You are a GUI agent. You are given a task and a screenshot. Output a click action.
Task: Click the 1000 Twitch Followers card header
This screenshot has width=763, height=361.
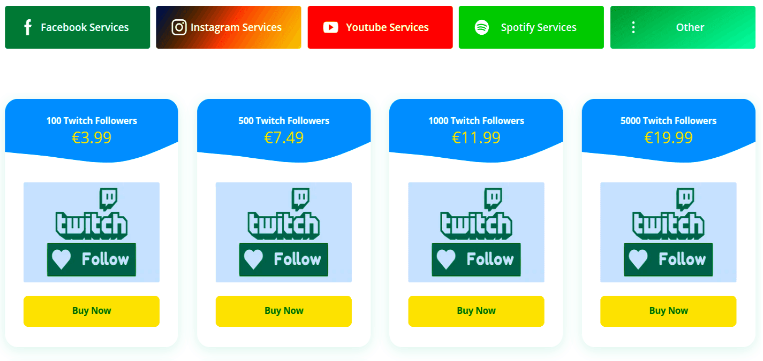click(476, 121)
